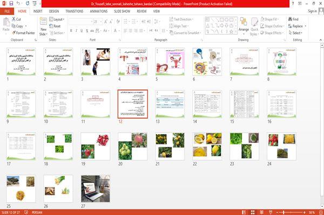
Task: Click the Format Painter icon
Action: point(14,33)
